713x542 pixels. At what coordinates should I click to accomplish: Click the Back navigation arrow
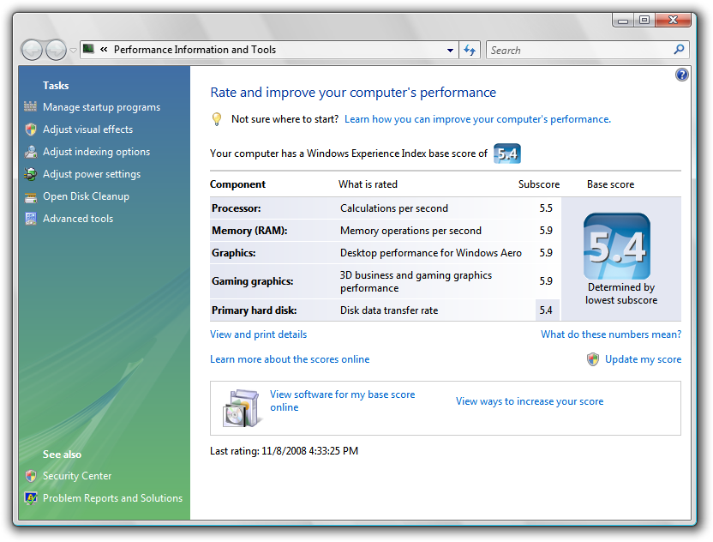click(x=32, y=50)
